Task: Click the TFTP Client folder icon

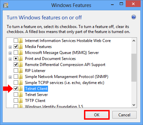Action: point(21,101)
